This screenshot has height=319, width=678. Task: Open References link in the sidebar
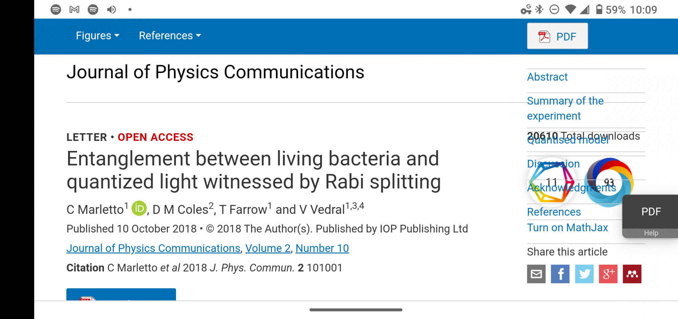(x=554, y=212)
